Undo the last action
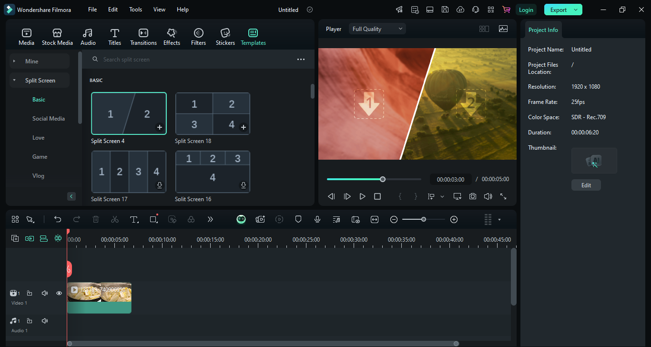Screen dimensions: 651x347 coord(58,219)
